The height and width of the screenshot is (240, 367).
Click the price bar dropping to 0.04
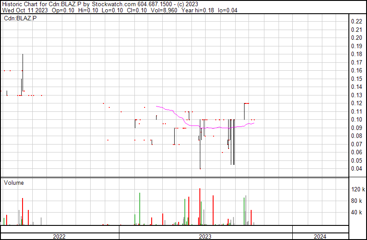[200, 146]
